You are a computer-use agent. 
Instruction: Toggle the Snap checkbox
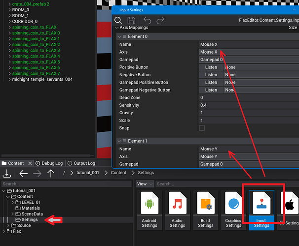coord(202,128)
